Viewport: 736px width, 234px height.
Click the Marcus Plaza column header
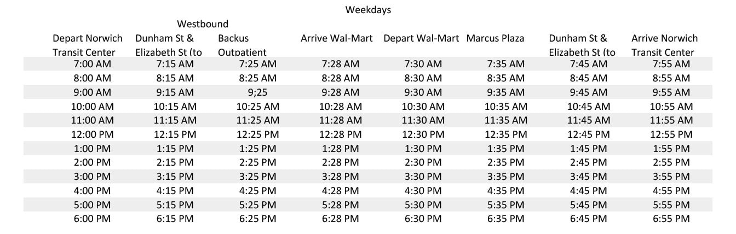[x=495, y=39]
